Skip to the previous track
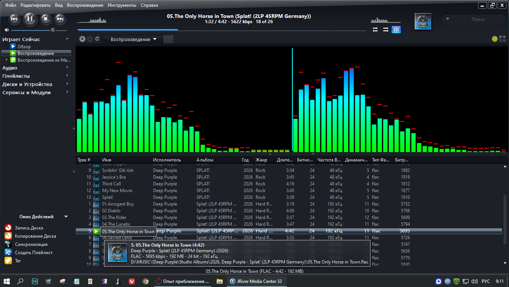This screenshot has width=509, height=287. coord(14,19)
